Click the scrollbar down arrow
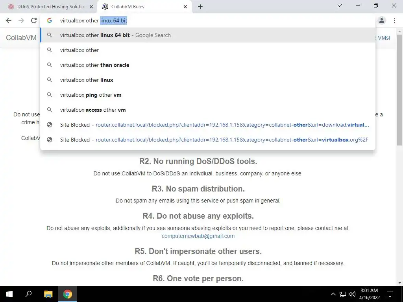This screenshot has height=302, width=403. [x=400, y=283]
